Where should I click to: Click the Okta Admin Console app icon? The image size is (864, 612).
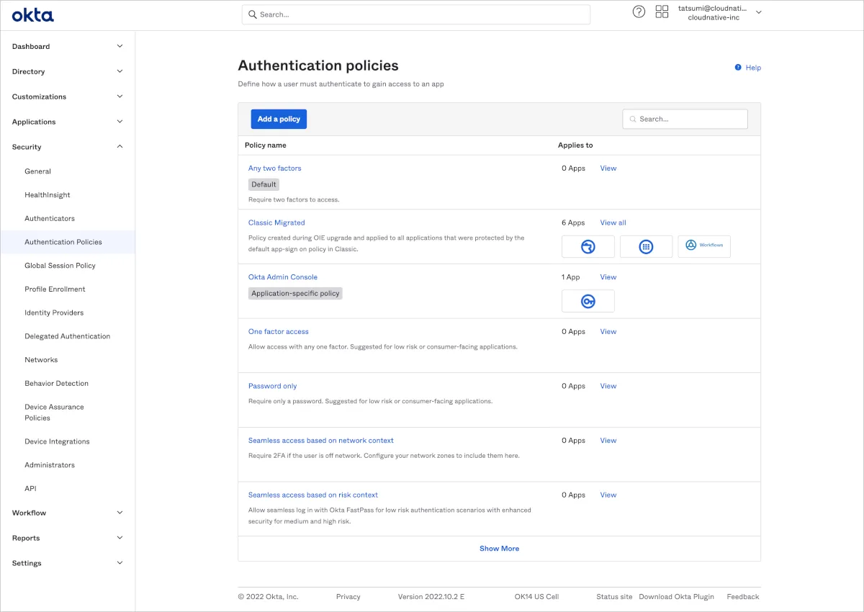pos(588,301)
